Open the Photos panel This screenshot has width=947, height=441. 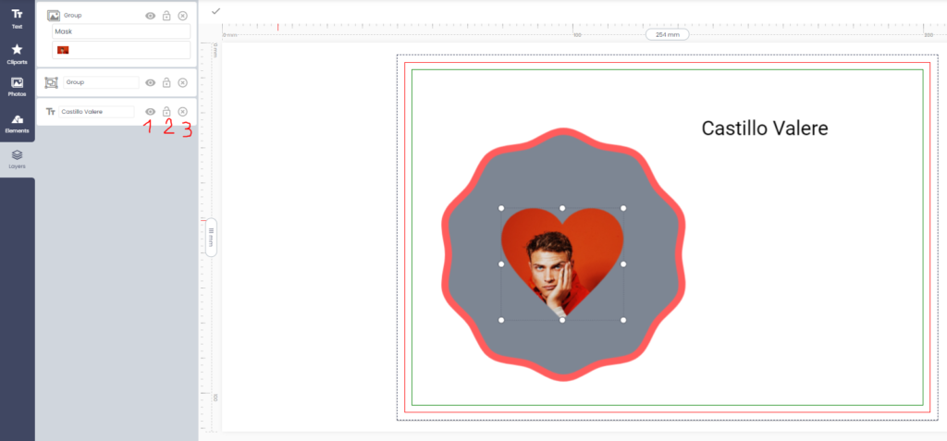(x=17, y=87)
